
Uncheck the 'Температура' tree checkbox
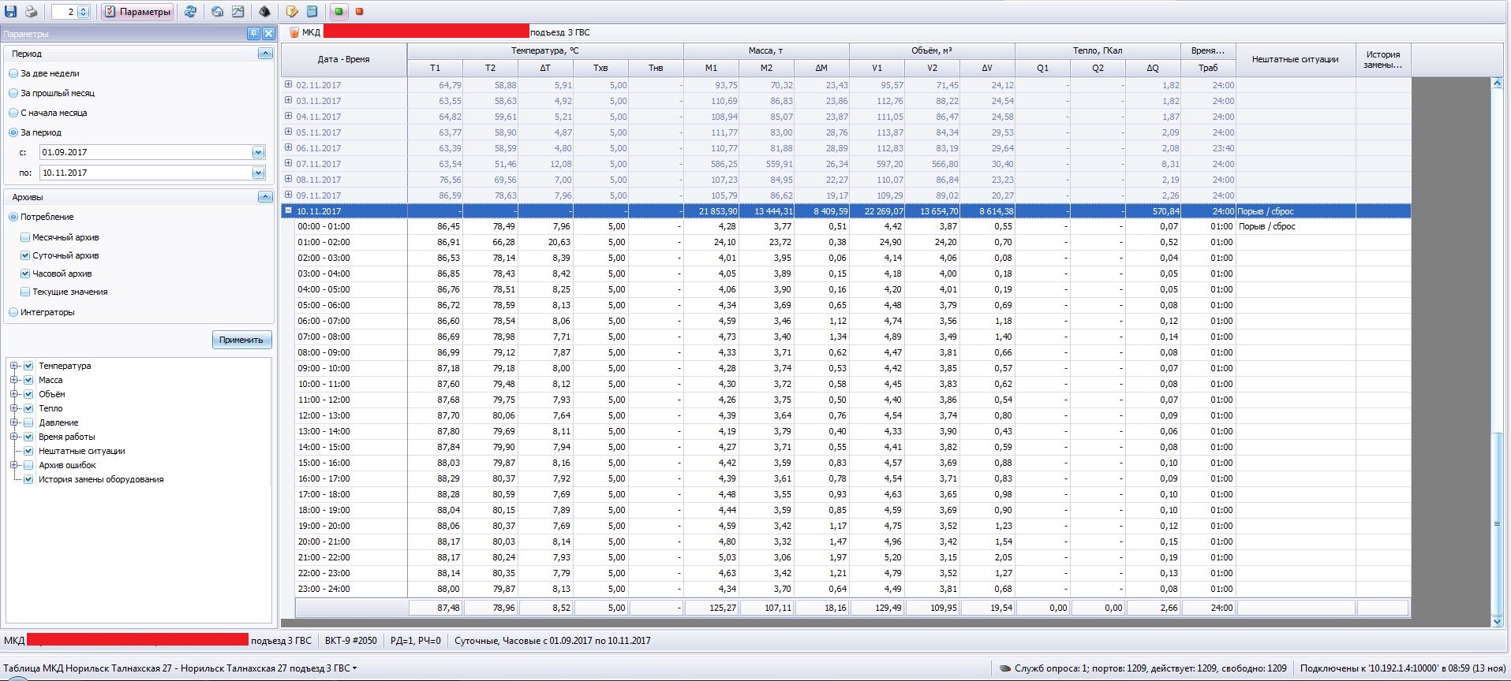[28, 366]
